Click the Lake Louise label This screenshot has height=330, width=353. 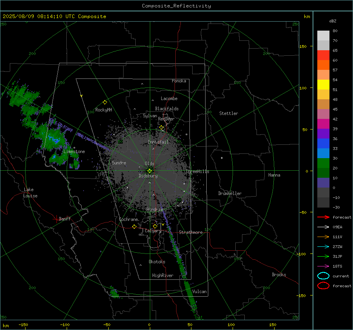pyautogui.click(x=30, y=193)
